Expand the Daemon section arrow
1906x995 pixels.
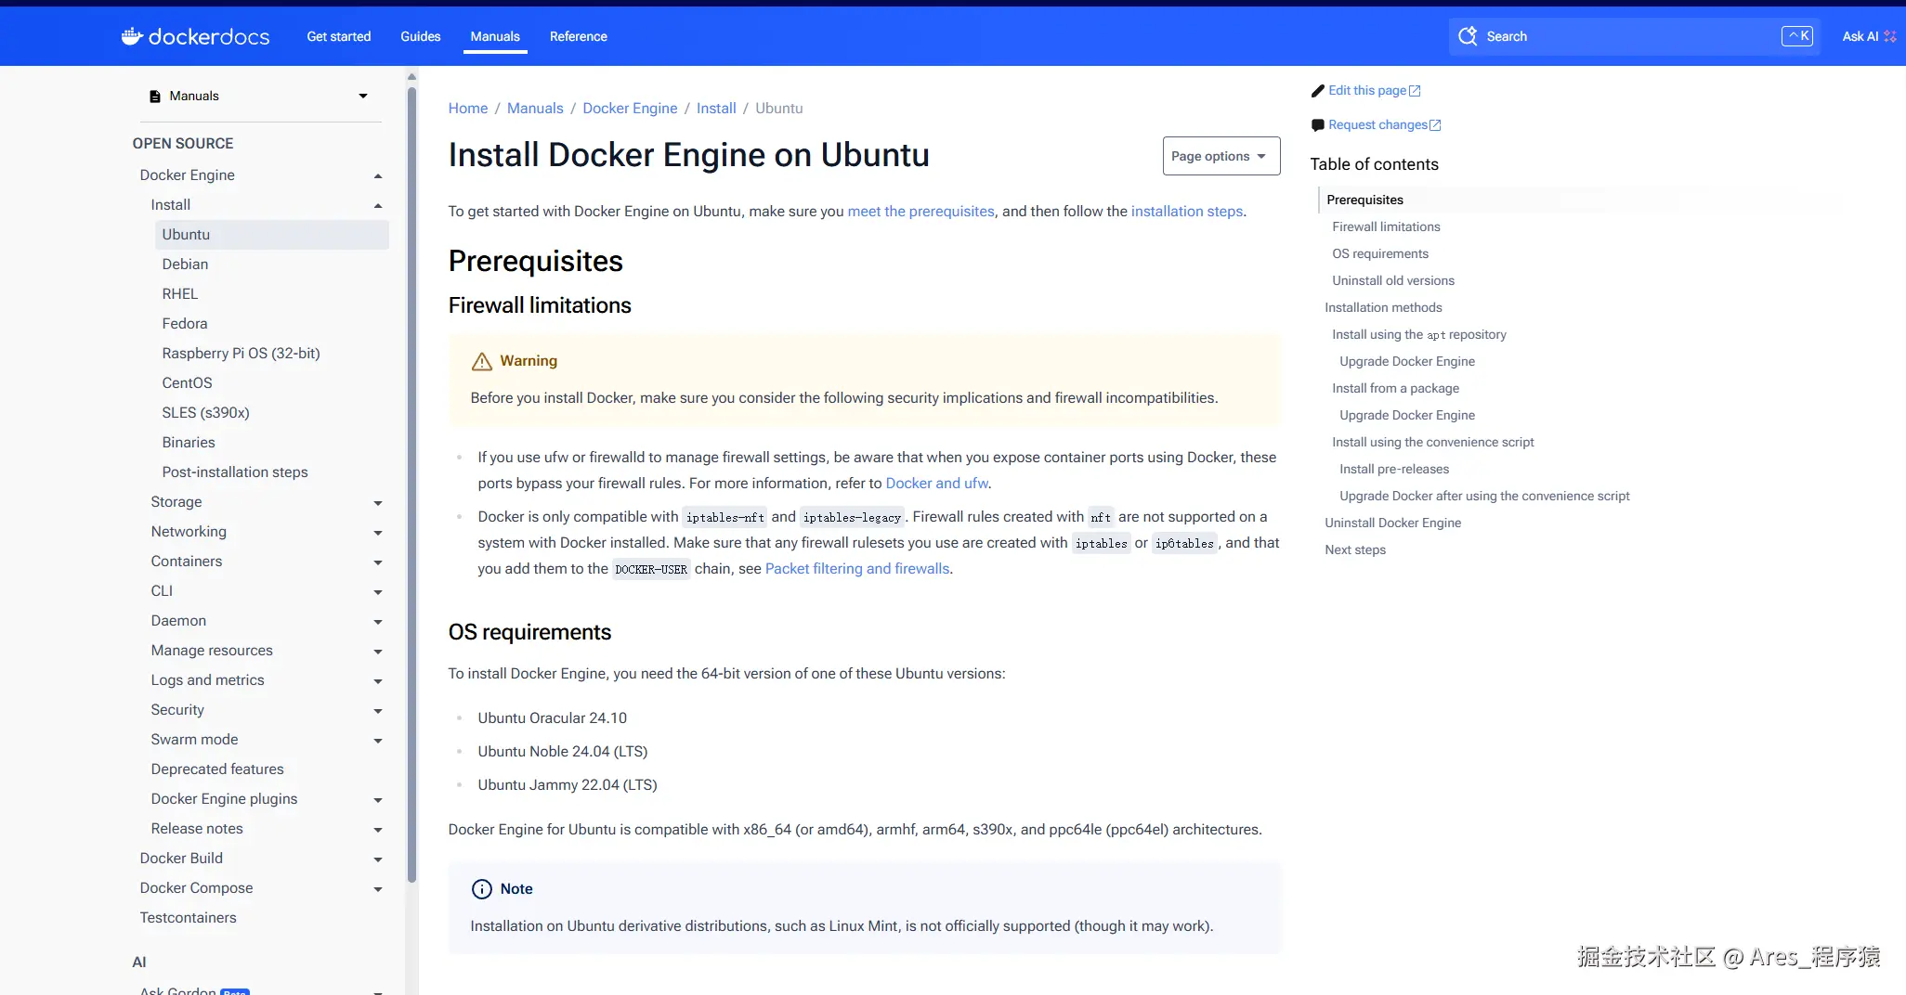[x=378, y=622]
